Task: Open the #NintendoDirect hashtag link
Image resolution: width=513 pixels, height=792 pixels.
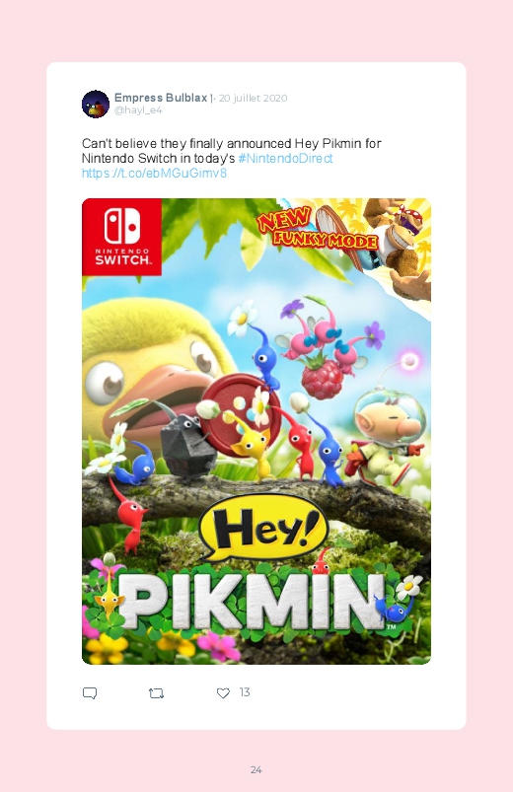Action: pyautogui.click(x=285, y=158)
